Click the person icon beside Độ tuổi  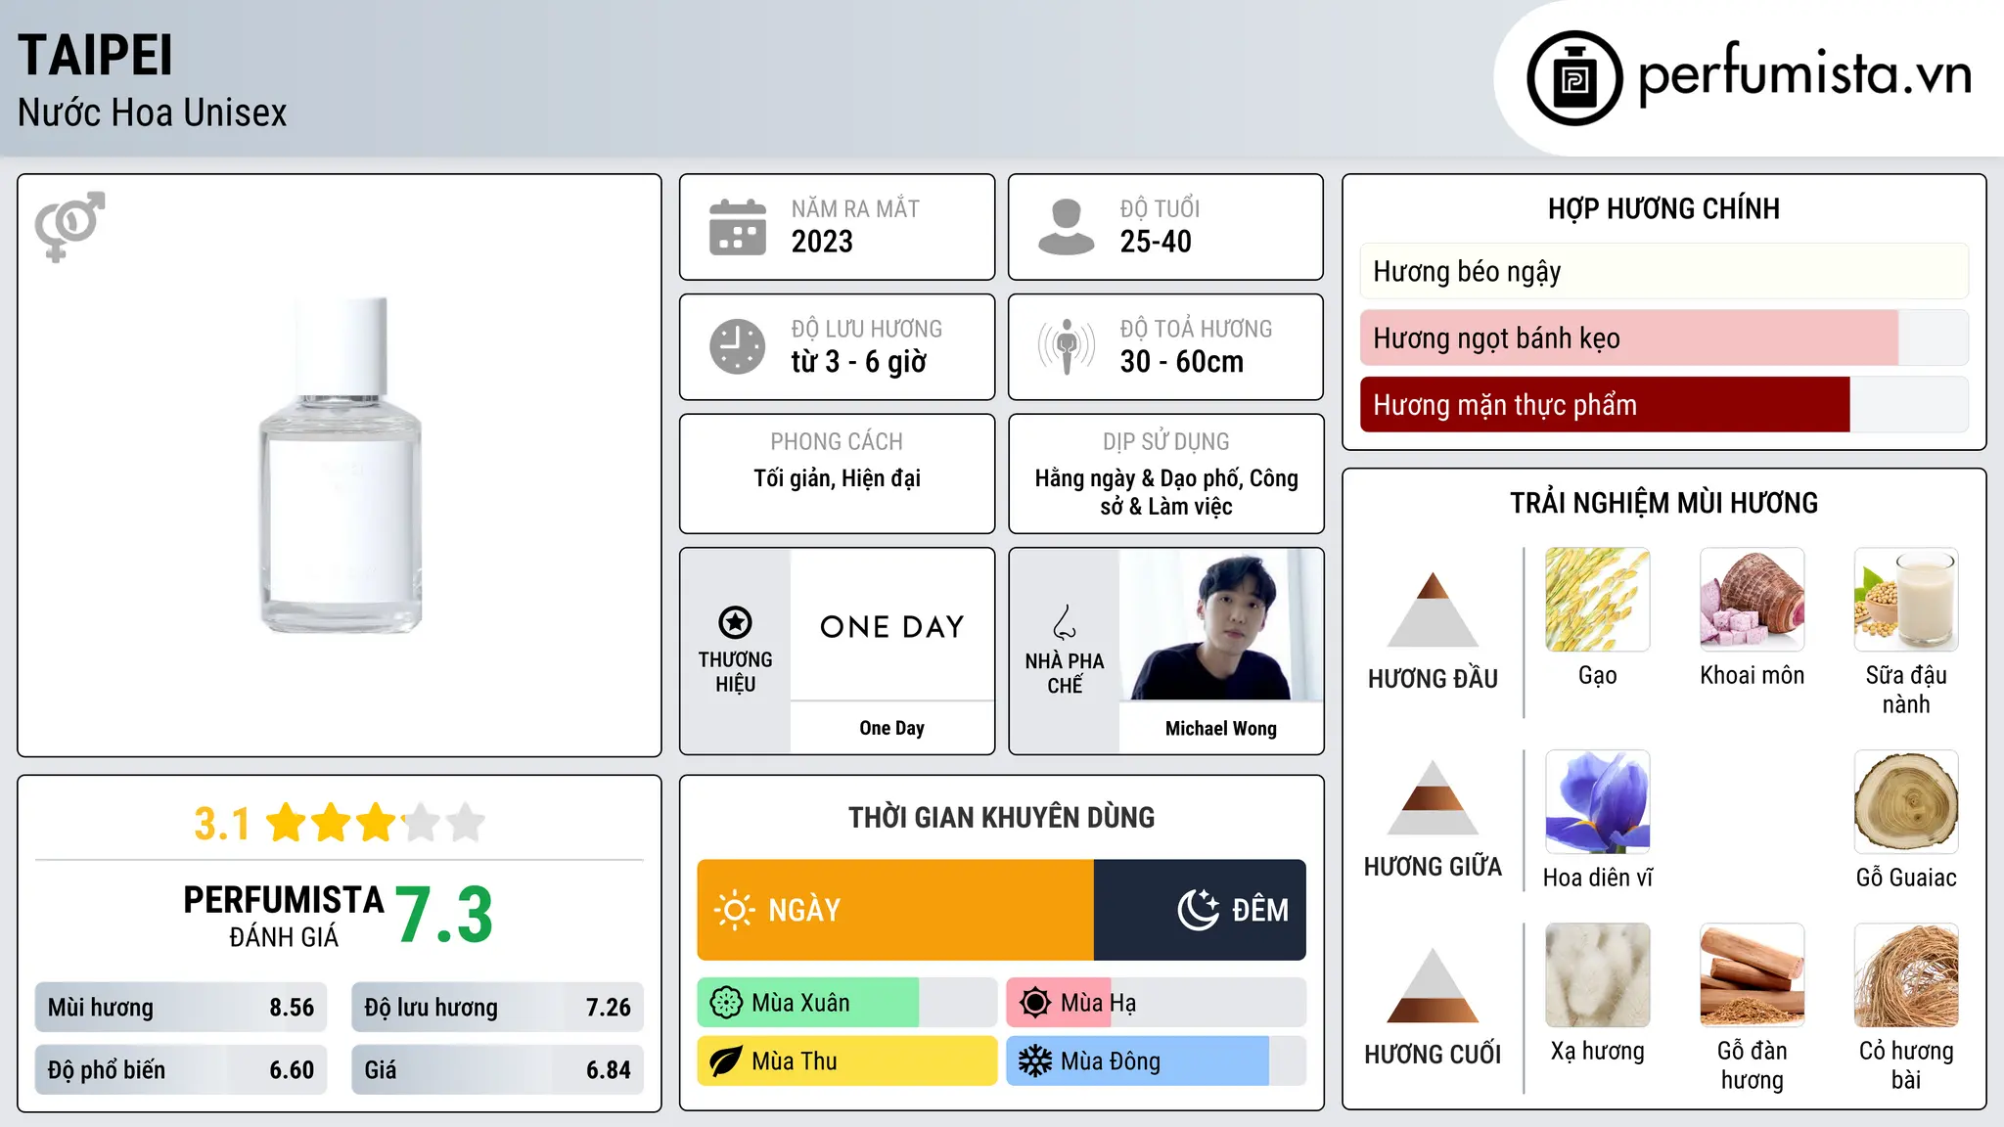click(x=1066, y=227)
